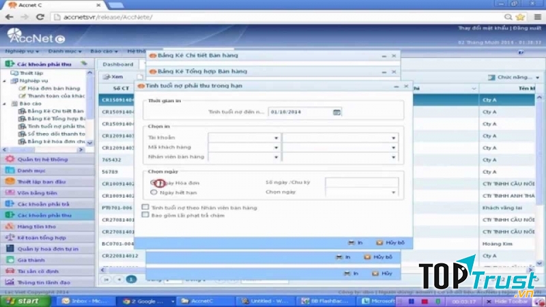
Task: Open Báo cáo menu
Action: [104, 51]
